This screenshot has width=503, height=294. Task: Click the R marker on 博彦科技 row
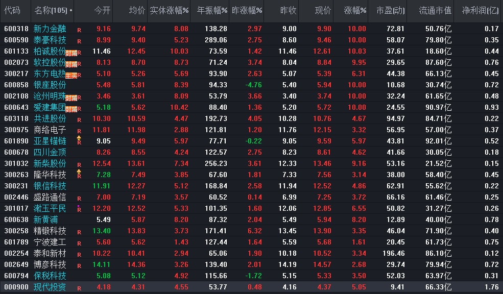(x=79, y=266)
